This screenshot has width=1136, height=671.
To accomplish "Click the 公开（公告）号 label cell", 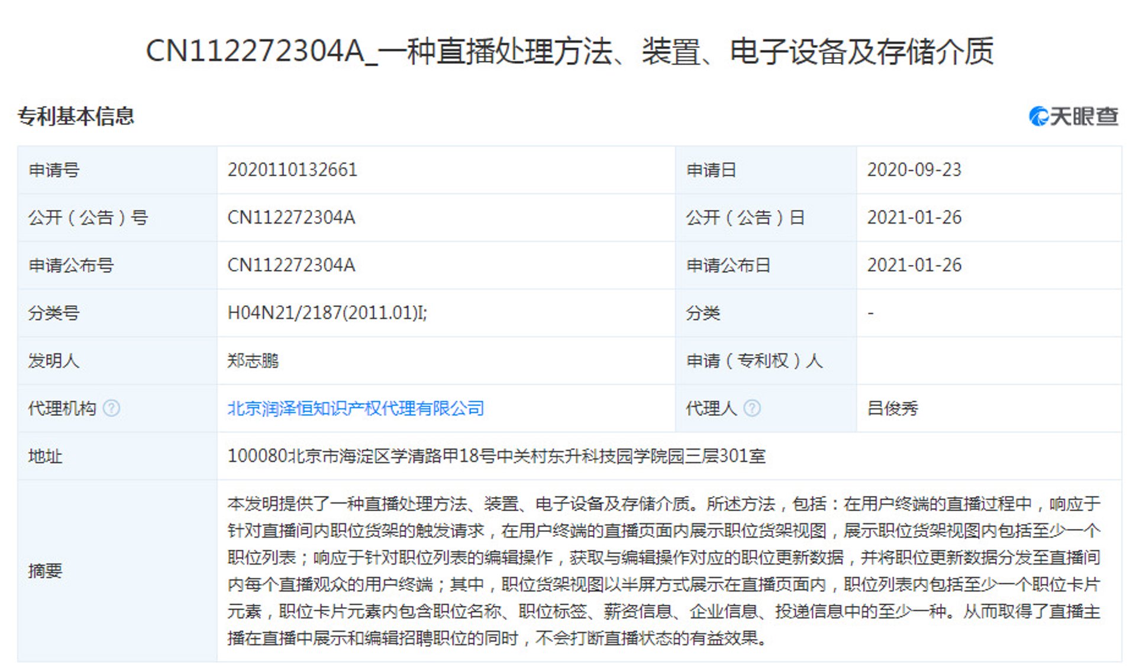I will click(117, 218).
